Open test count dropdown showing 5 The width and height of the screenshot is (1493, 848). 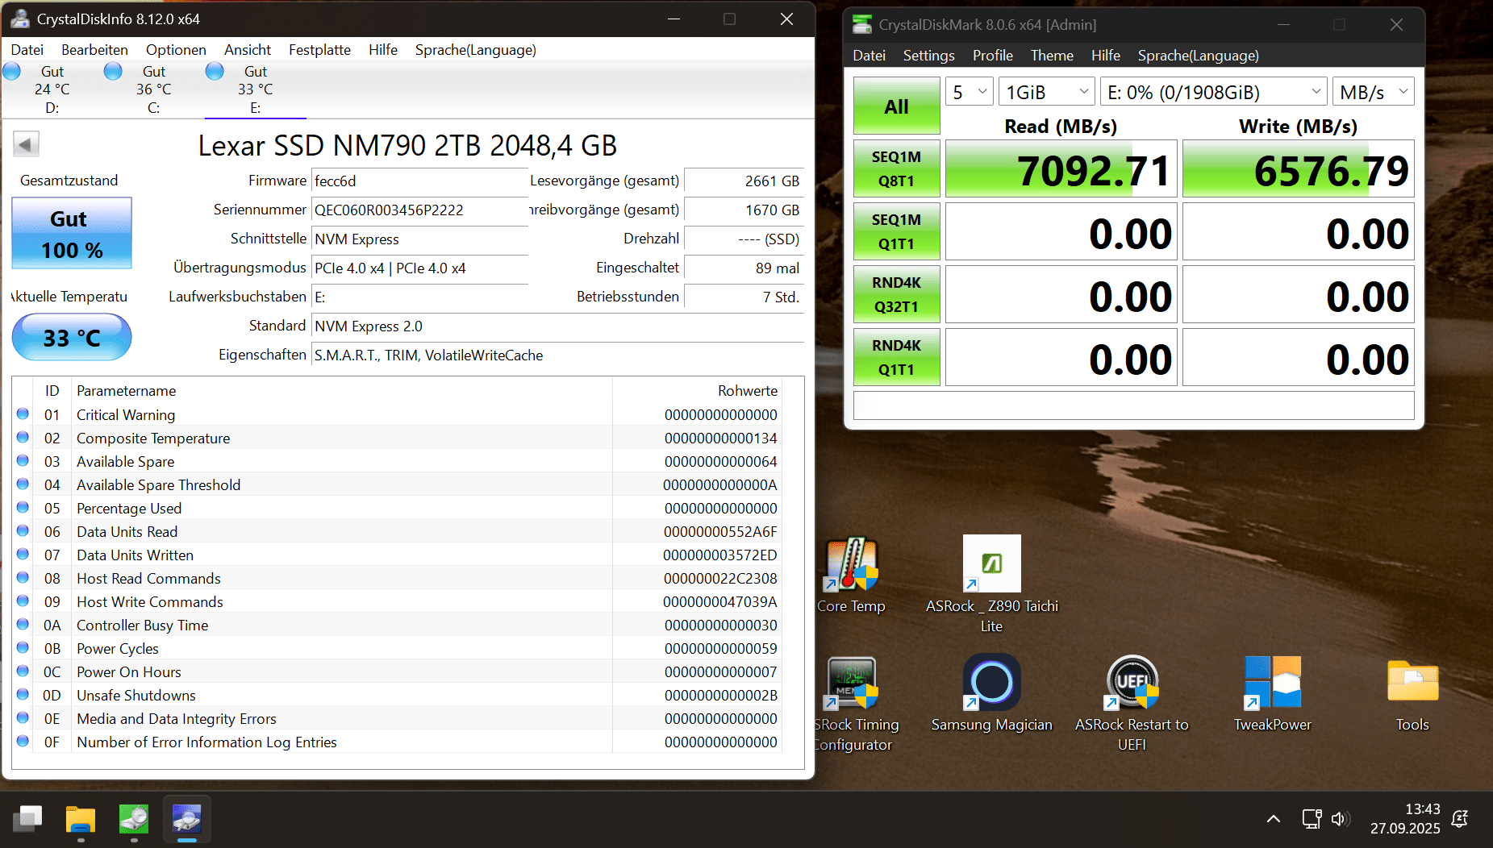pyautogui.click(x=970, y=92)
